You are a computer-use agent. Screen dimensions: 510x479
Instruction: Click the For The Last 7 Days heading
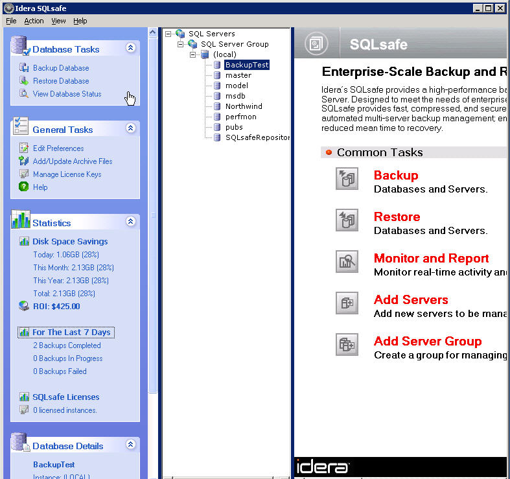click(x=71, y=333)
